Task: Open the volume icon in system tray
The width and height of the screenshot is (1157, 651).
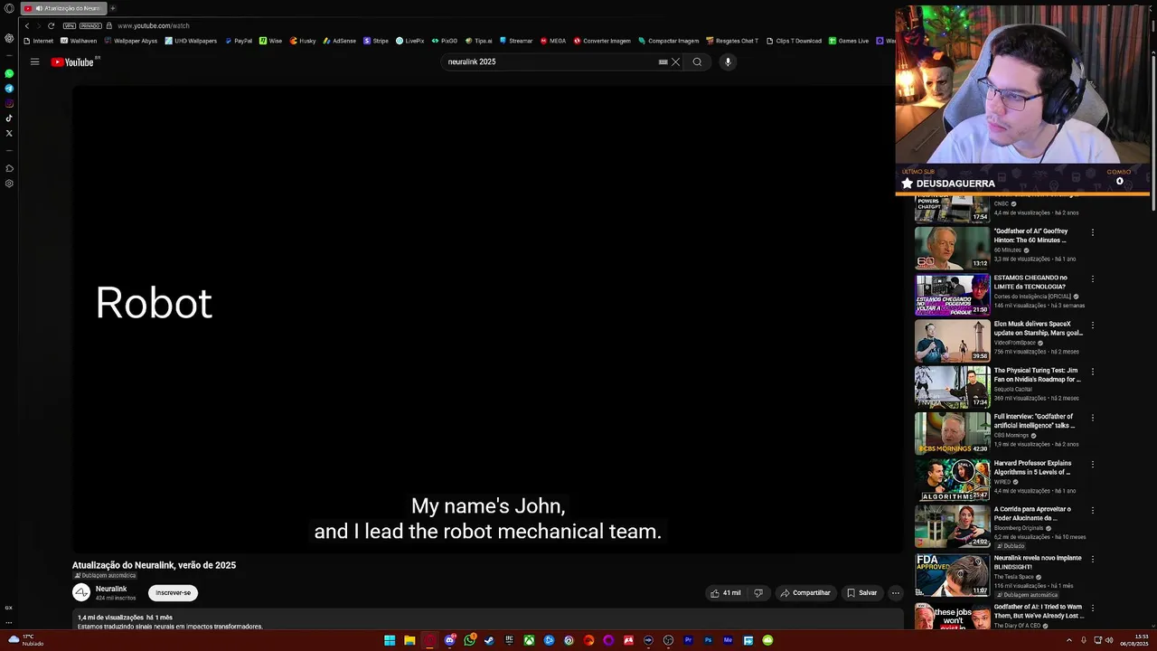Action: coord(1109,640)
